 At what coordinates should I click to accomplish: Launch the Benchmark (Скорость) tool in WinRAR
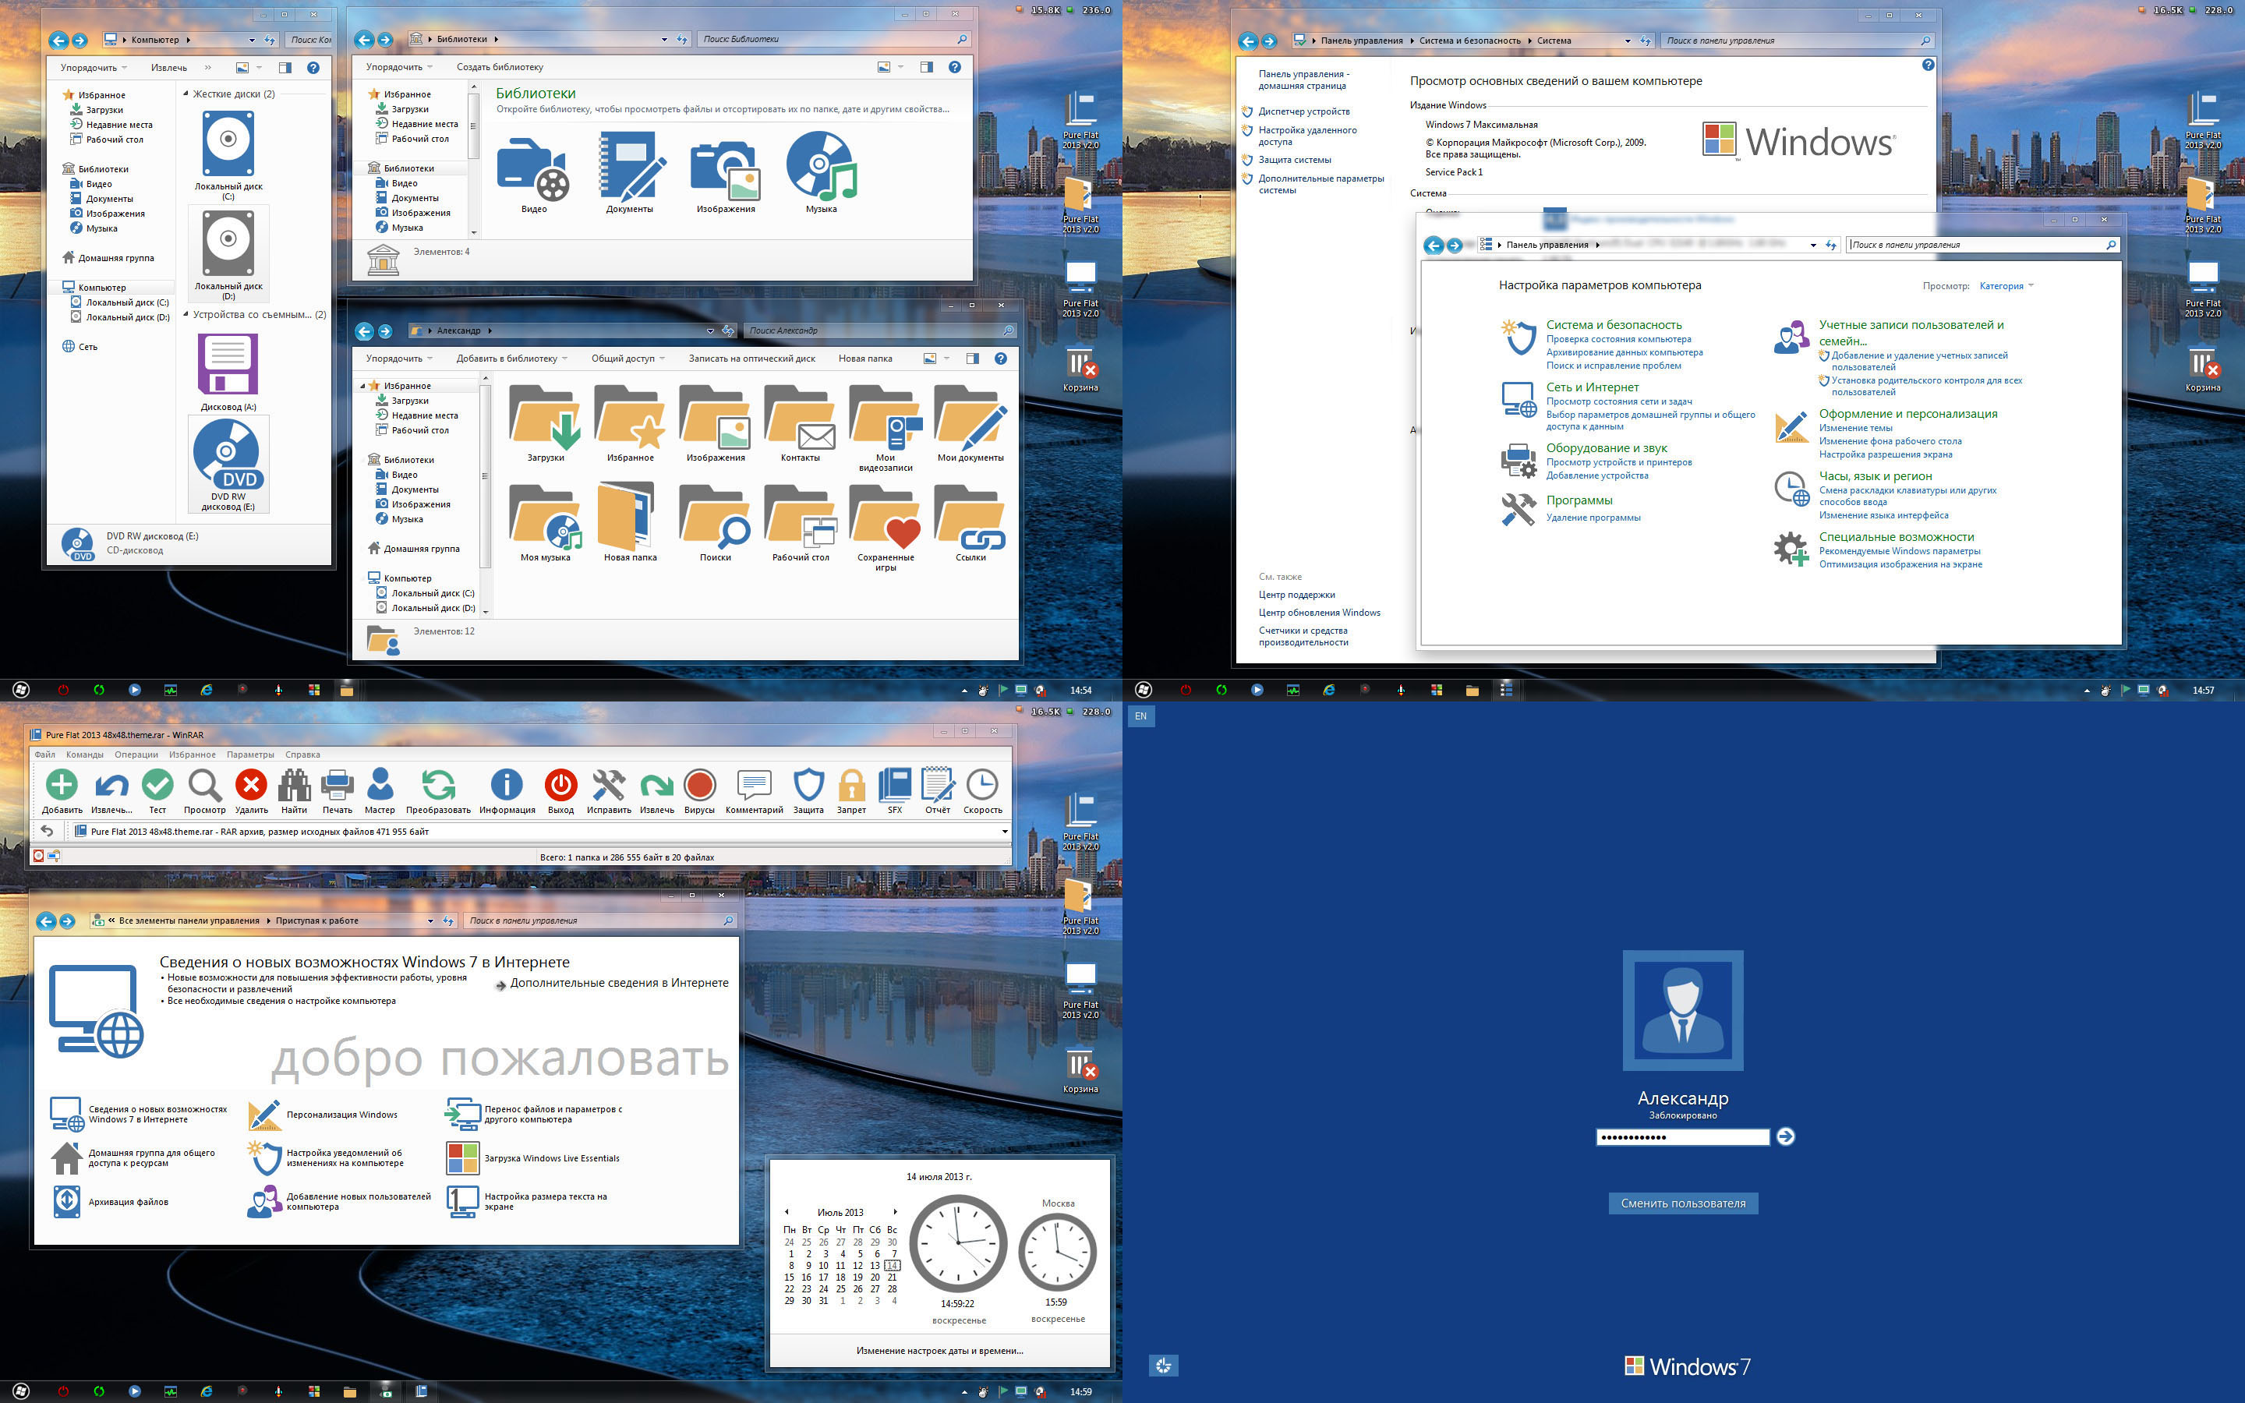pos(982,789)
